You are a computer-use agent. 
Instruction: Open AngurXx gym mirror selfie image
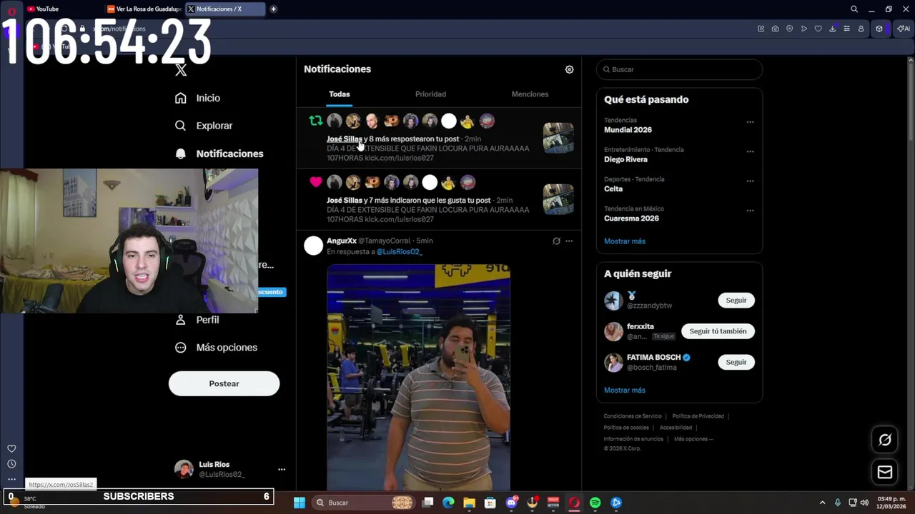(x=418, y=377)
